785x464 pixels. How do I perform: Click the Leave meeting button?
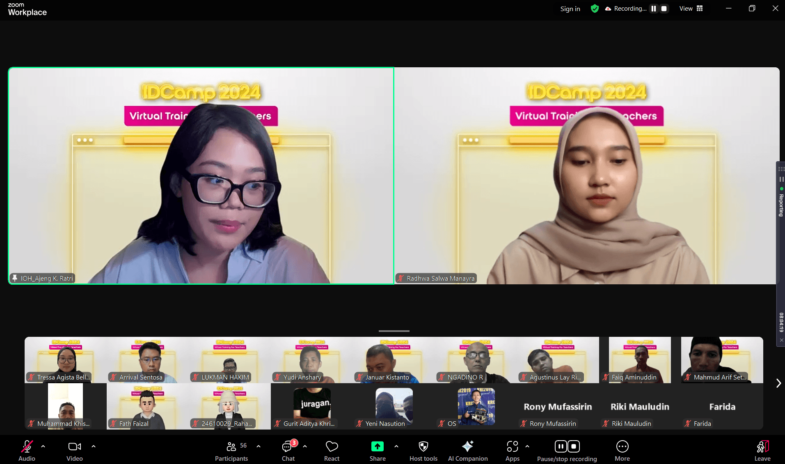(762, 450)
